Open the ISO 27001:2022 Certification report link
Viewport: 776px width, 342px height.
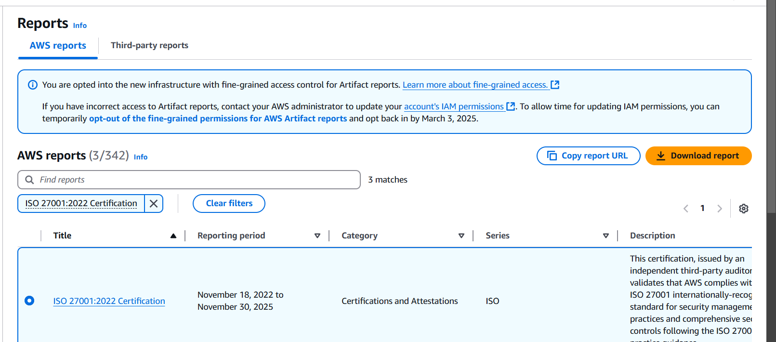(x=109, y=301)
